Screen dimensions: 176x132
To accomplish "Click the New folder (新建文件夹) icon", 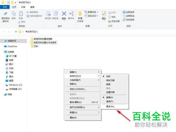I will click(80, 14).
